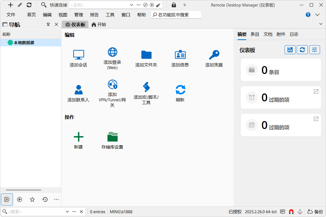Click the host input field <主机>
This screenshot has width=326, height=217.
(x=99, y=5)
